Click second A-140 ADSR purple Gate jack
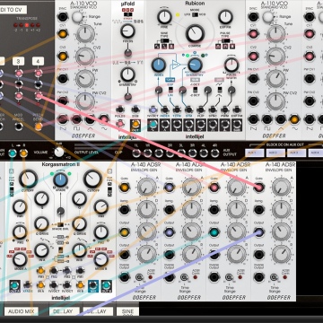The height and width of the screenshot is (323, 323). (170, 188)
